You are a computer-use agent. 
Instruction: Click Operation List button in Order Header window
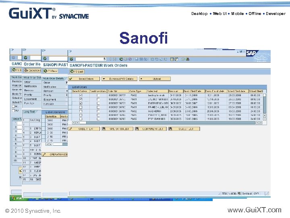(32, 70)
